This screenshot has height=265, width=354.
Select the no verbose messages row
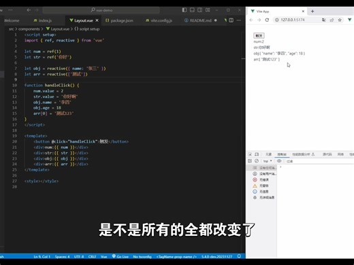tap(262, 198)
